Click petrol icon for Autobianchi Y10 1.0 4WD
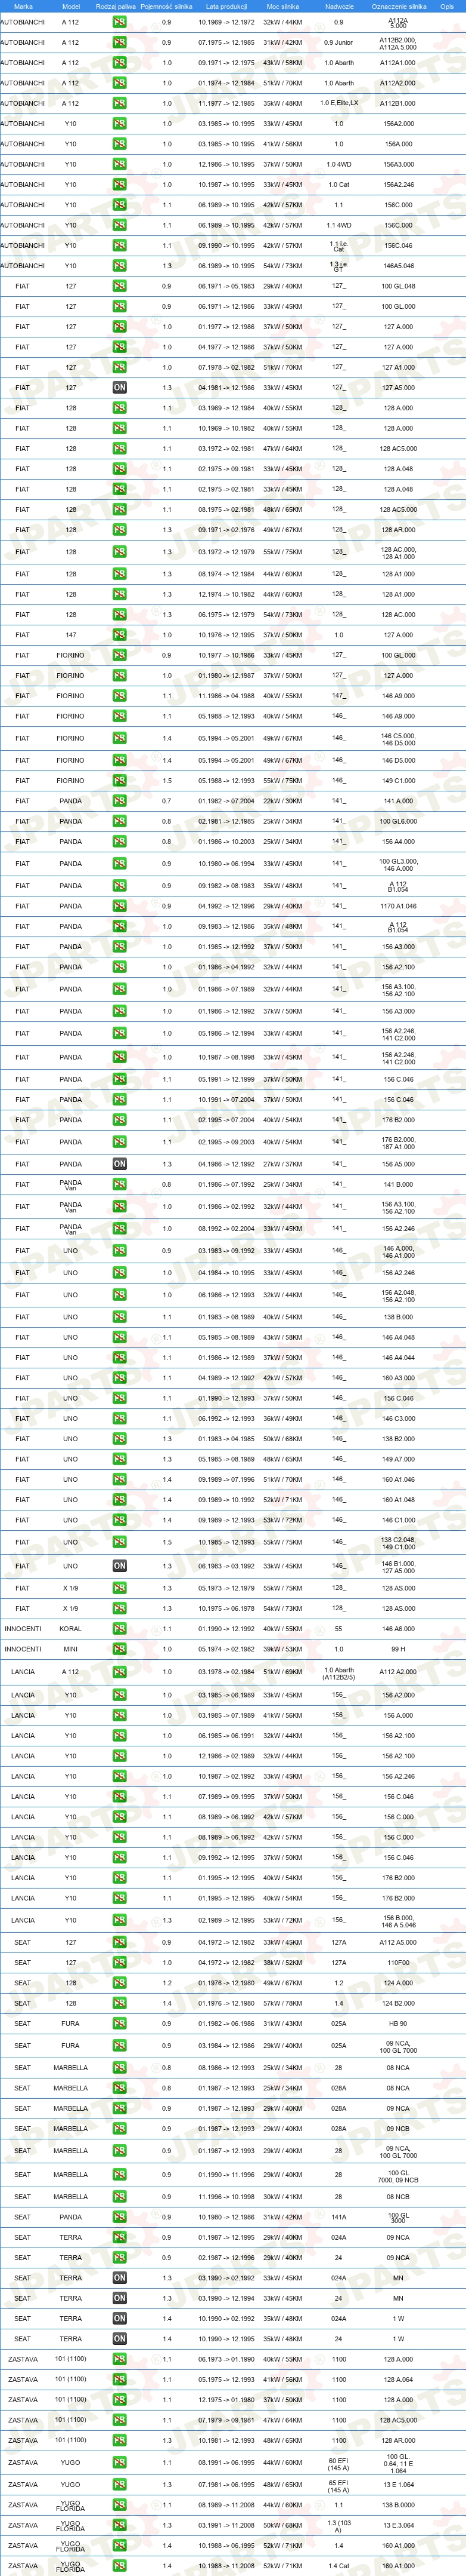The height and width of the screenshot is (2576, 466). (x=120, y=164)
